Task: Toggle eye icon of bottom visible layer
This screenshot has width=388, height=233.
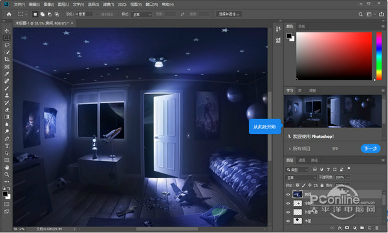Action: click(x=288, y=221)
